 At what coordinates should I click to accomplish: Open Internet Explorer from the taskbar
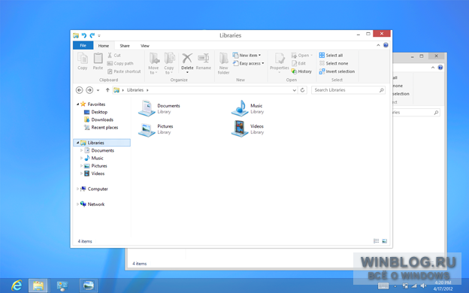[17, 285]
